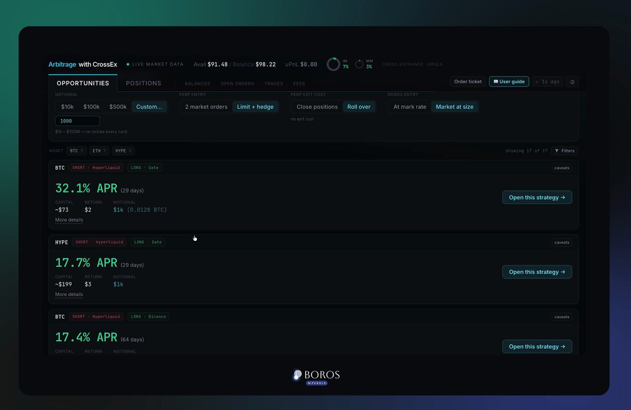Click the MM margin ring gauge
This screenshot has width=631, height=410.
click(359, 64)
